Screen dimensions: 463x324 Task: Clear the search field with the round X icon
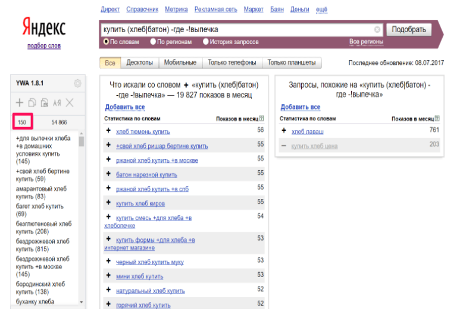pos(377,30)
